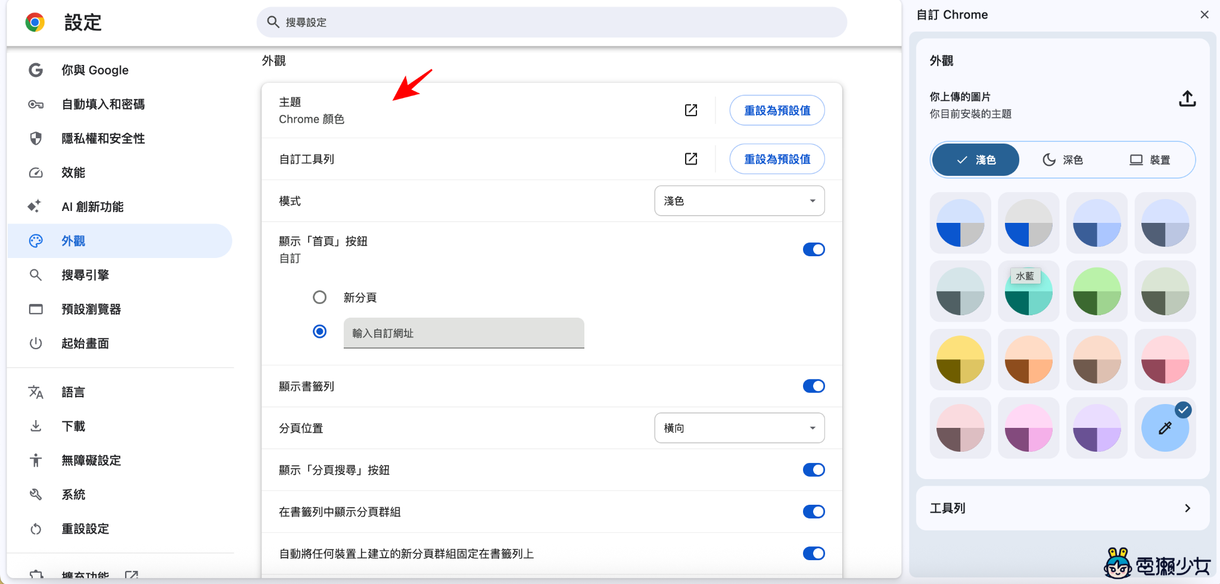This screenshot has height=584, width=1220.
Task: Expand the 工具列 section chevron
Action: coord(1187,508)
